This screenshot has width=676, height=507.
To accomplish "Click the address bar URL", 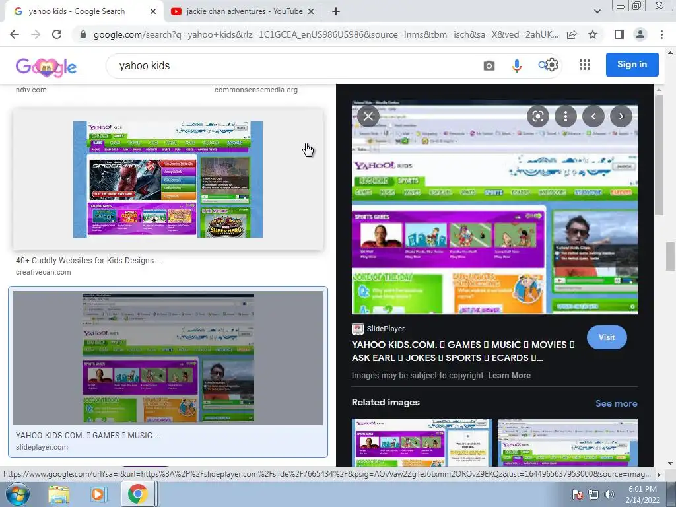I will [326, 34].
